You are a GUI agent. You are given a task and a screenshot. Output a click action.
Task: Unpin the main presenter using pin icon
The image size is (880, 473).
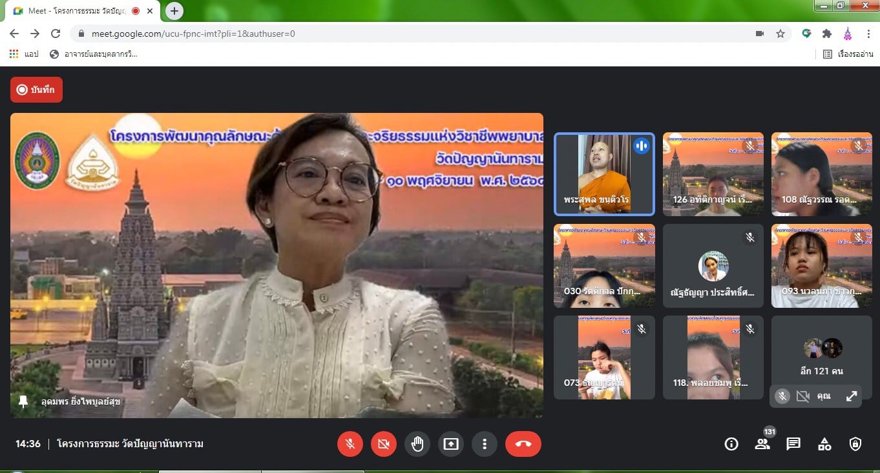pos(23,401)
